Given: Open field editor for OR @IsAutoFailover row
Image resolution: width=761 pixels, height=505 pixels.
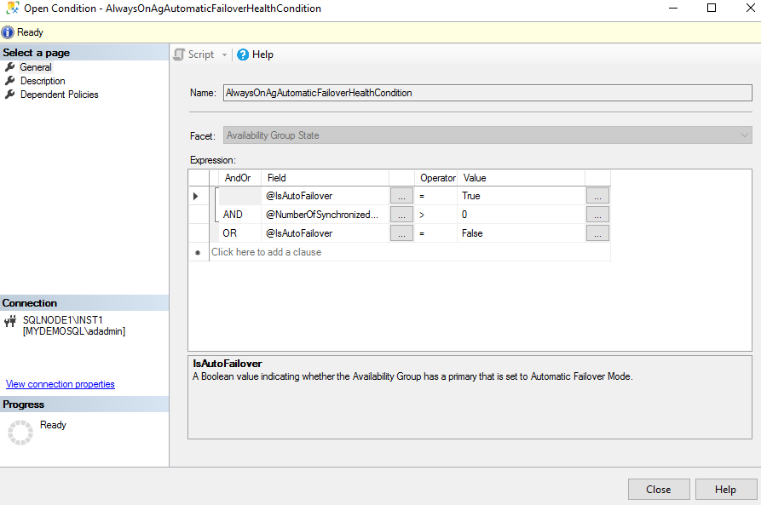Looking at the screenshot, I should point(401,233).
